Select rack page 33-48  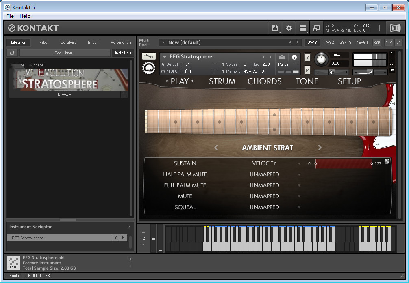pos(345,43)
